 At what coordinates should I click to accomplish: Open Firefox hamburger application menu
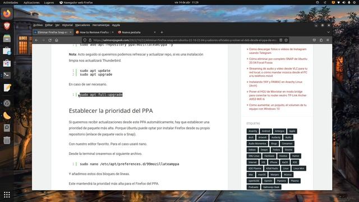pos(328,40)
